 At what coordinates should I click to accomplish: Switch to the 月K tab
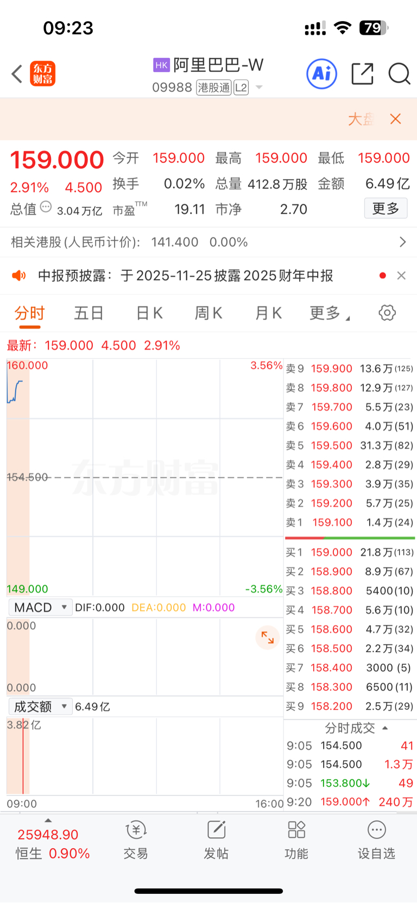tap(268, 313)
